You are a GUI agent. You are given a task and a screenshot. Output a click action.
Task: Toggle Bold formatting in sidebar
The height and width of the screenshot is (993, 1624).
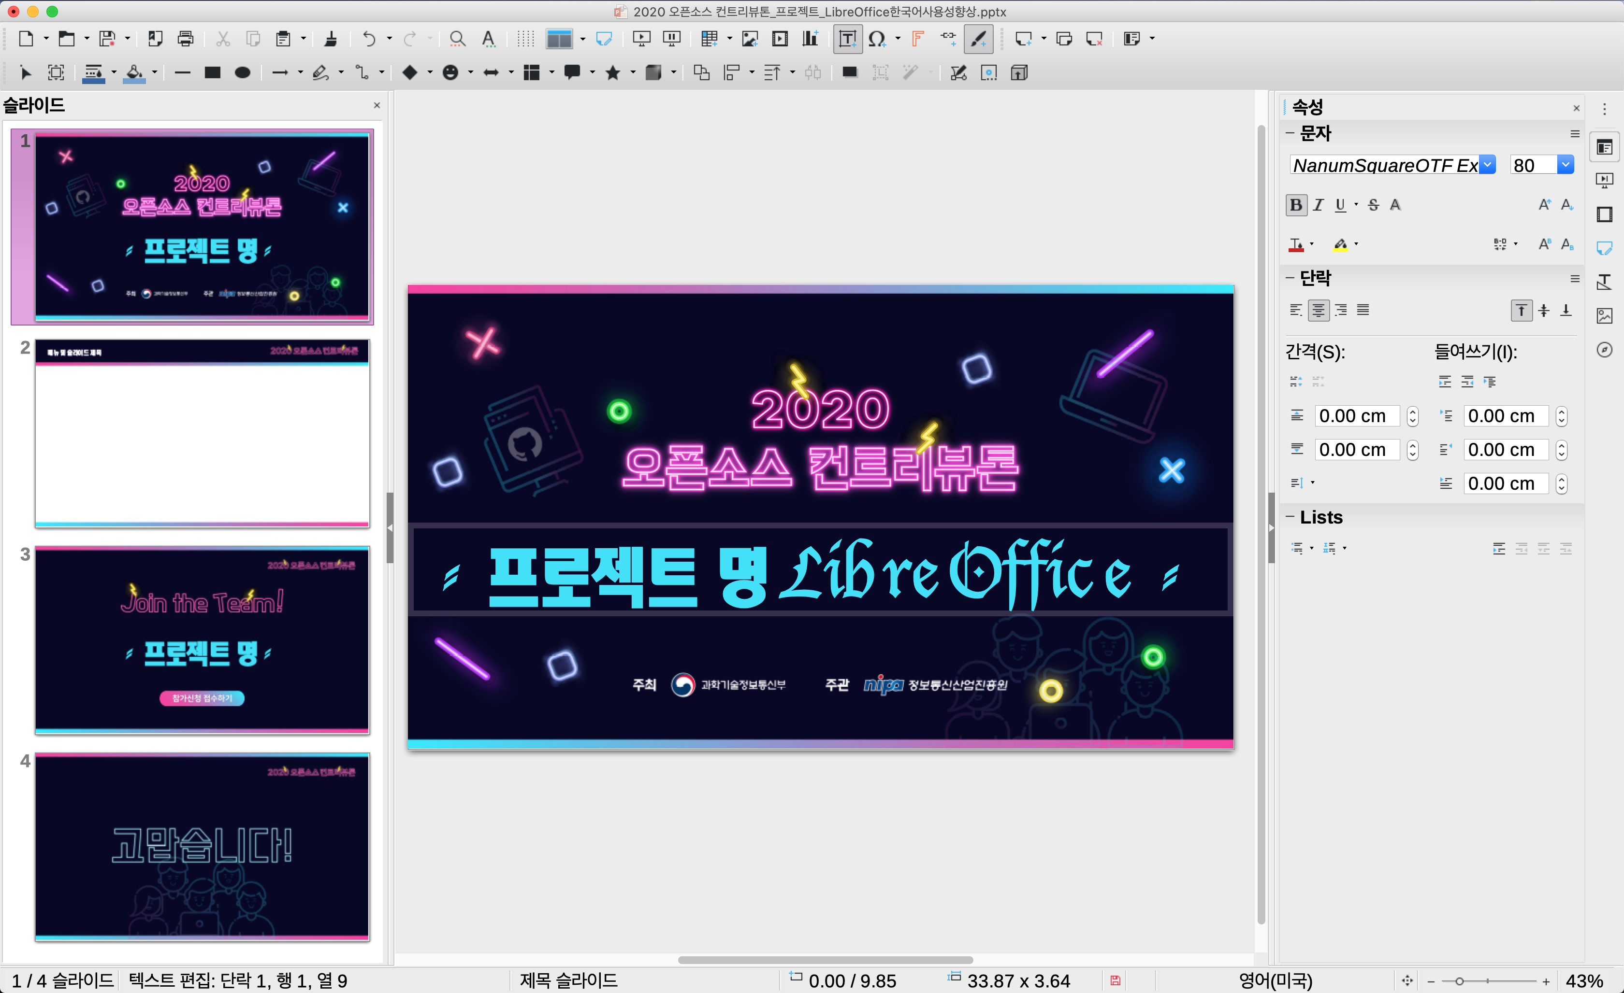point(1296,205)
